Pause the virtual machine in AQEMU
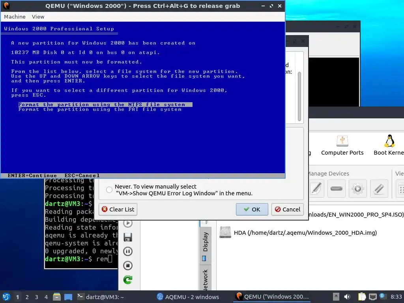The width and height of the screenshot is (404, 303). (128, 251)
